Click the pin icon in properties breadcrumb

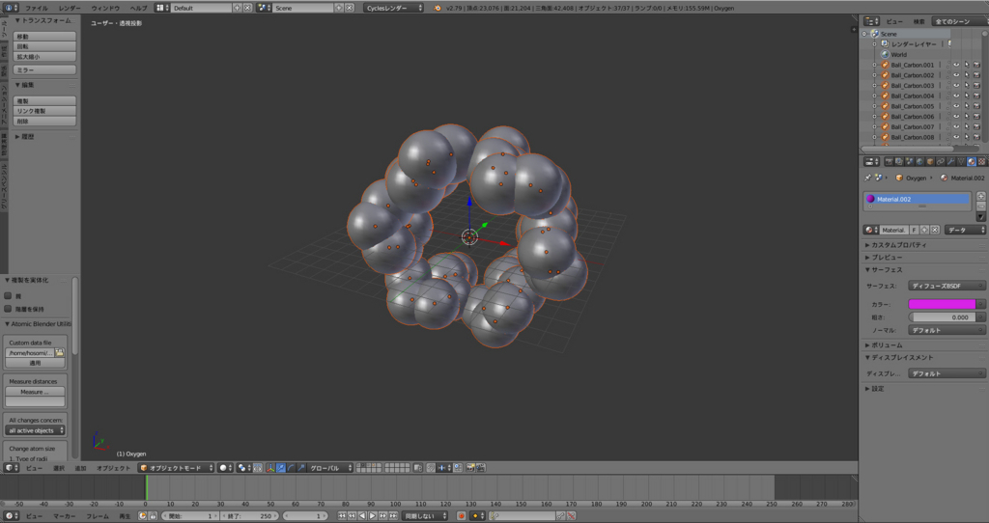(x=868, y=179)
